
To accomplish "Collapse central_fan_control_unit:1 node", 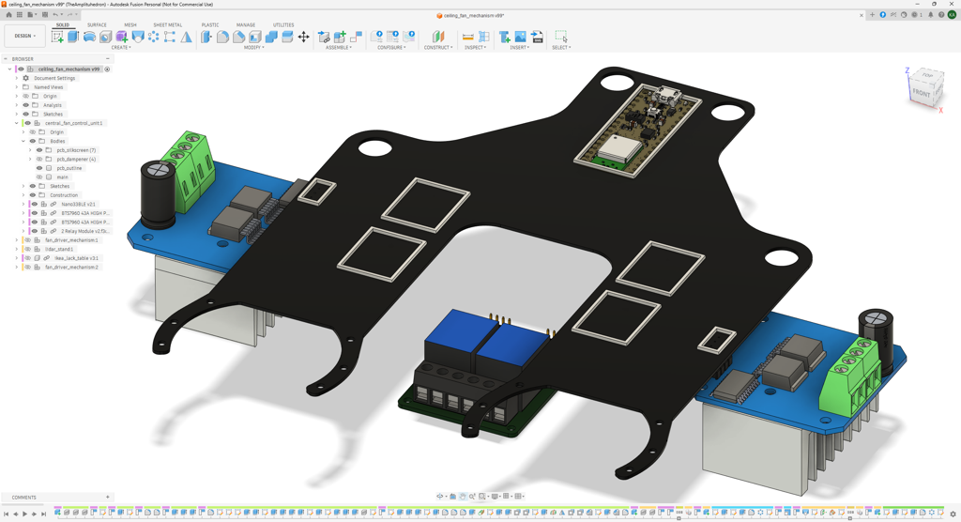I will (17, 123).
